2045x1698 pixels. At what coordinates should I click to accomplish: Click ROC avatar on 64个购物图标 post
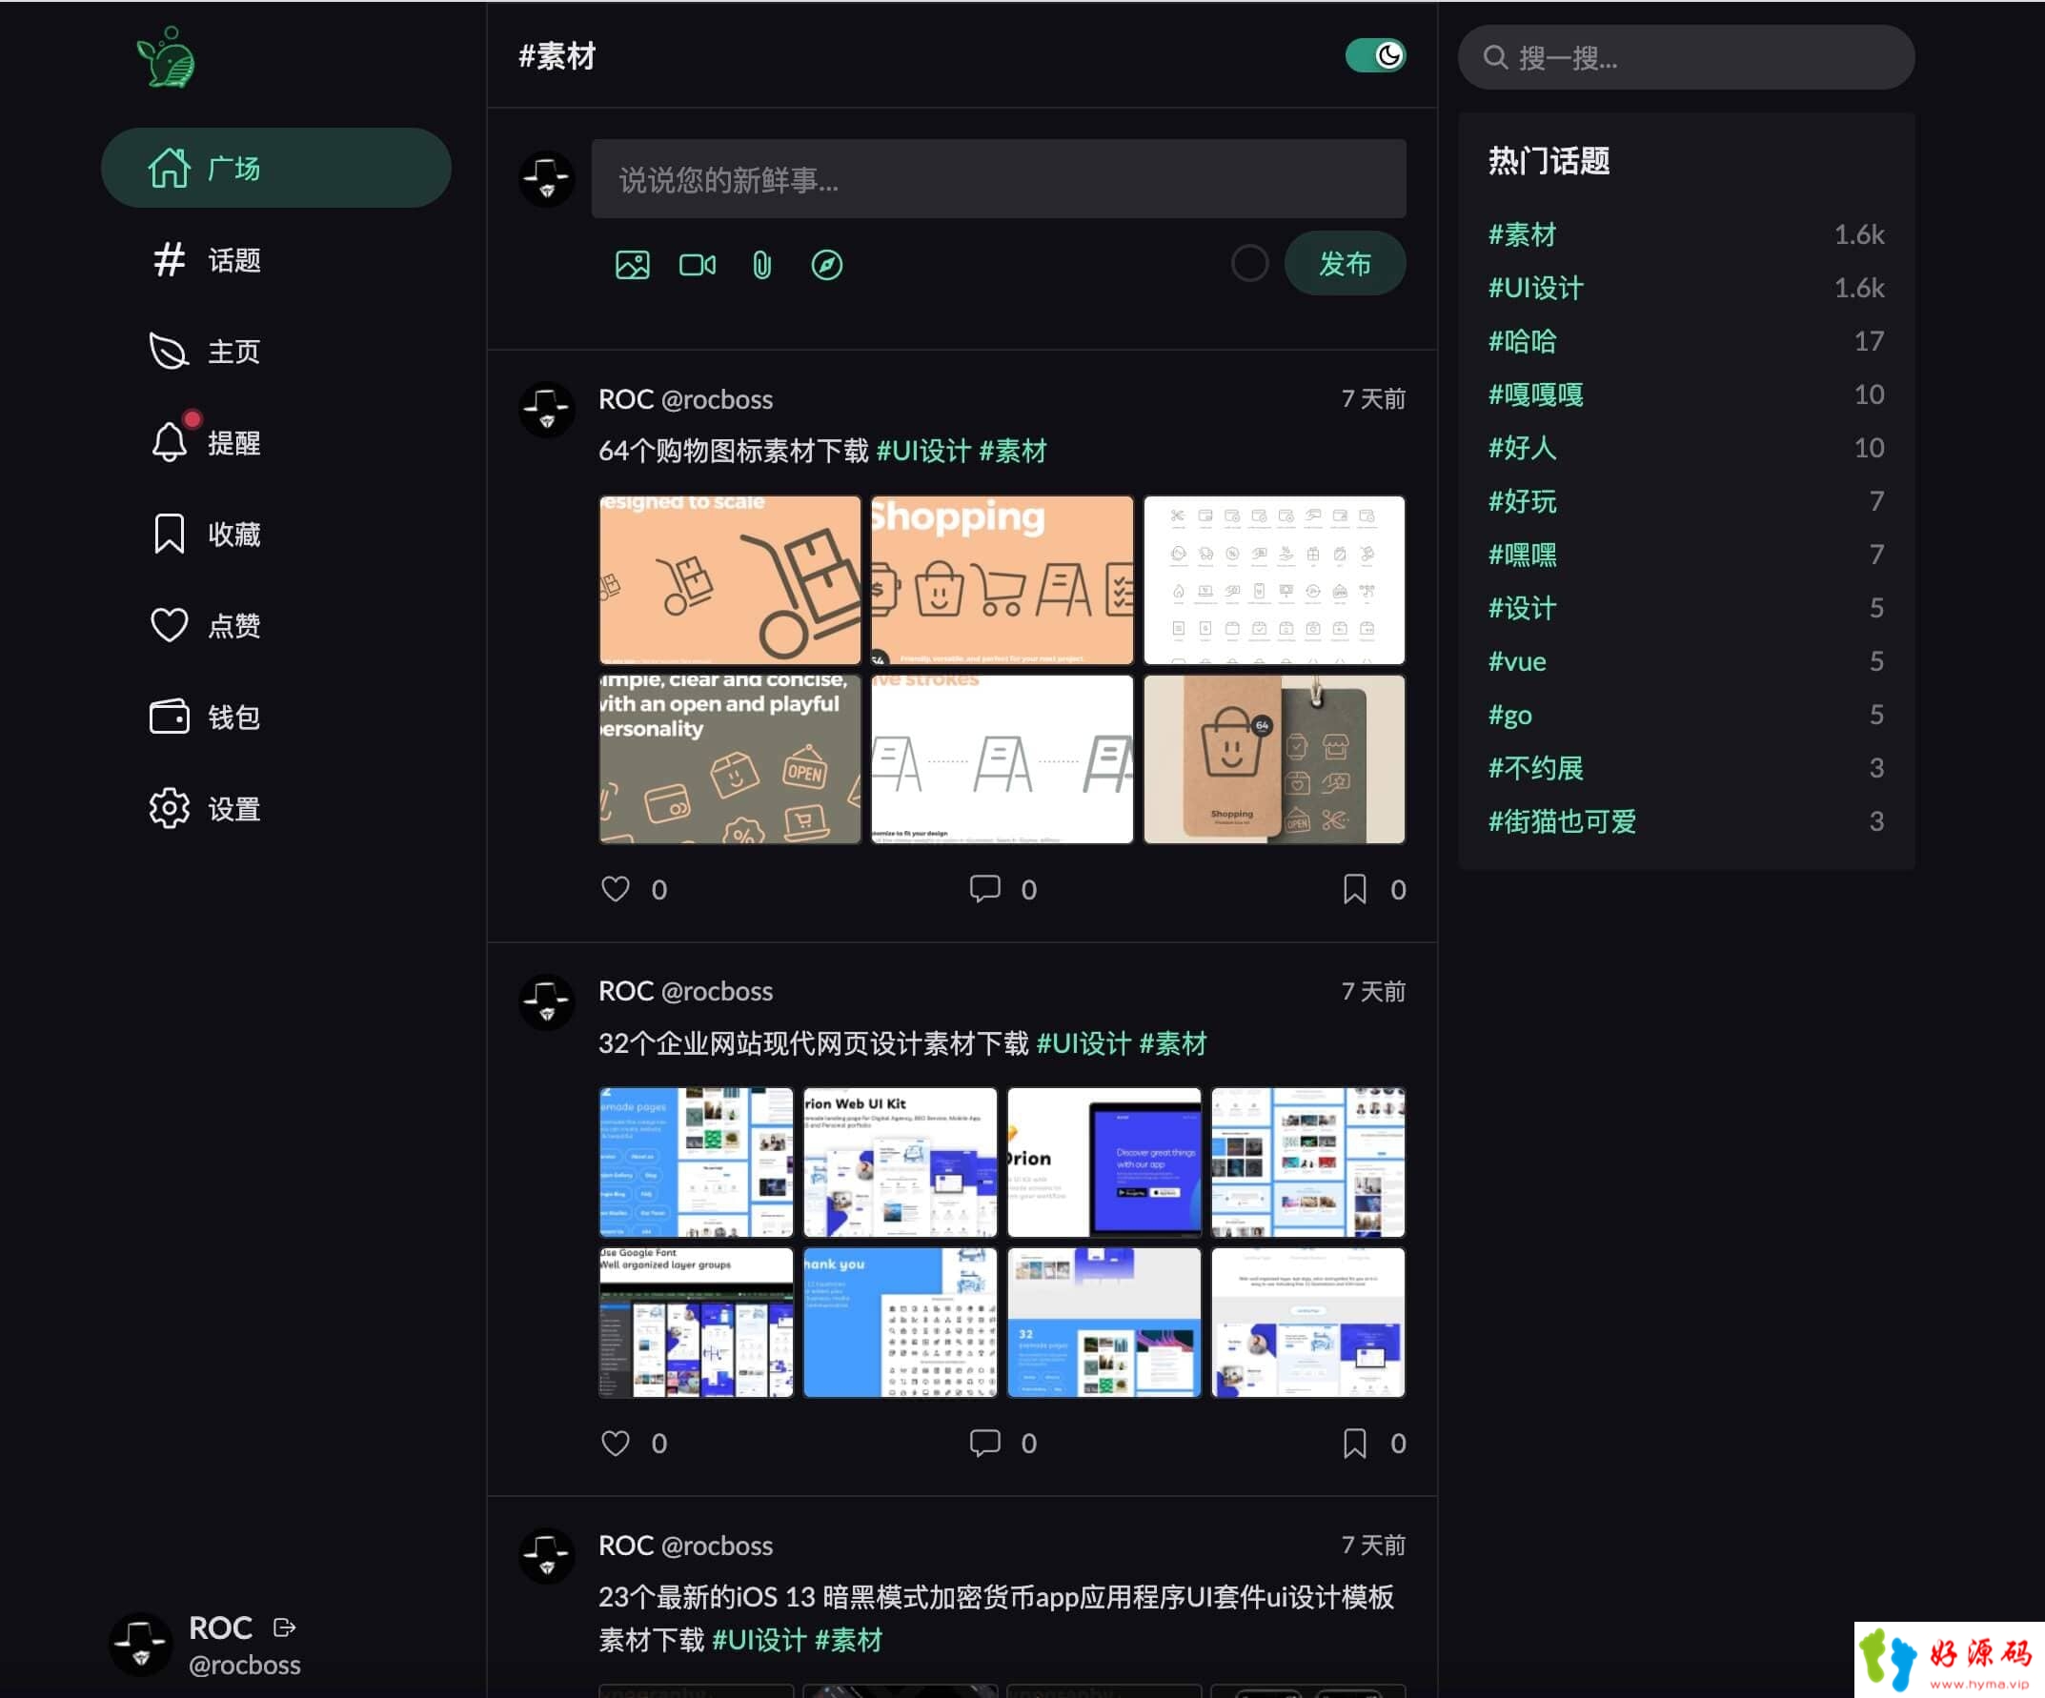coord(546,410)
